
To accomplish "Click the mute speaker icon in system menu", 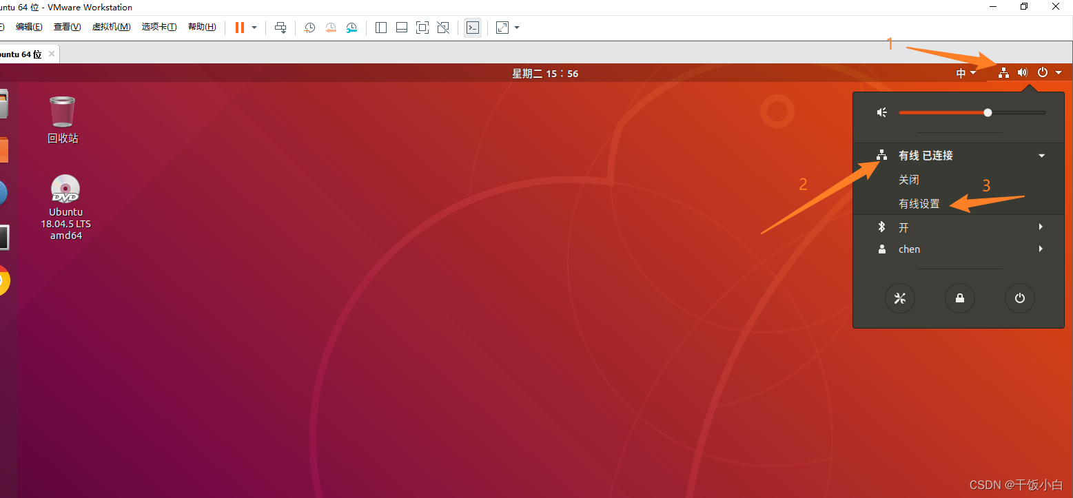I will click(x=882, y=112).
